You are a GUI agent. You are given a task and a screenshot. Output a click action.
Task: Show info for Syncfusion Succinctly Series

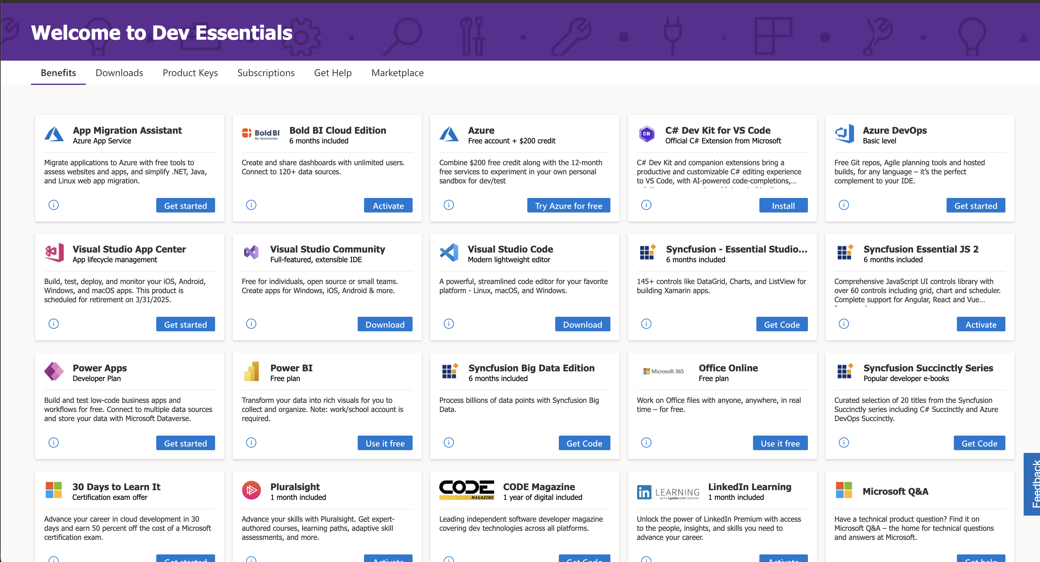(x=844, y=443)
